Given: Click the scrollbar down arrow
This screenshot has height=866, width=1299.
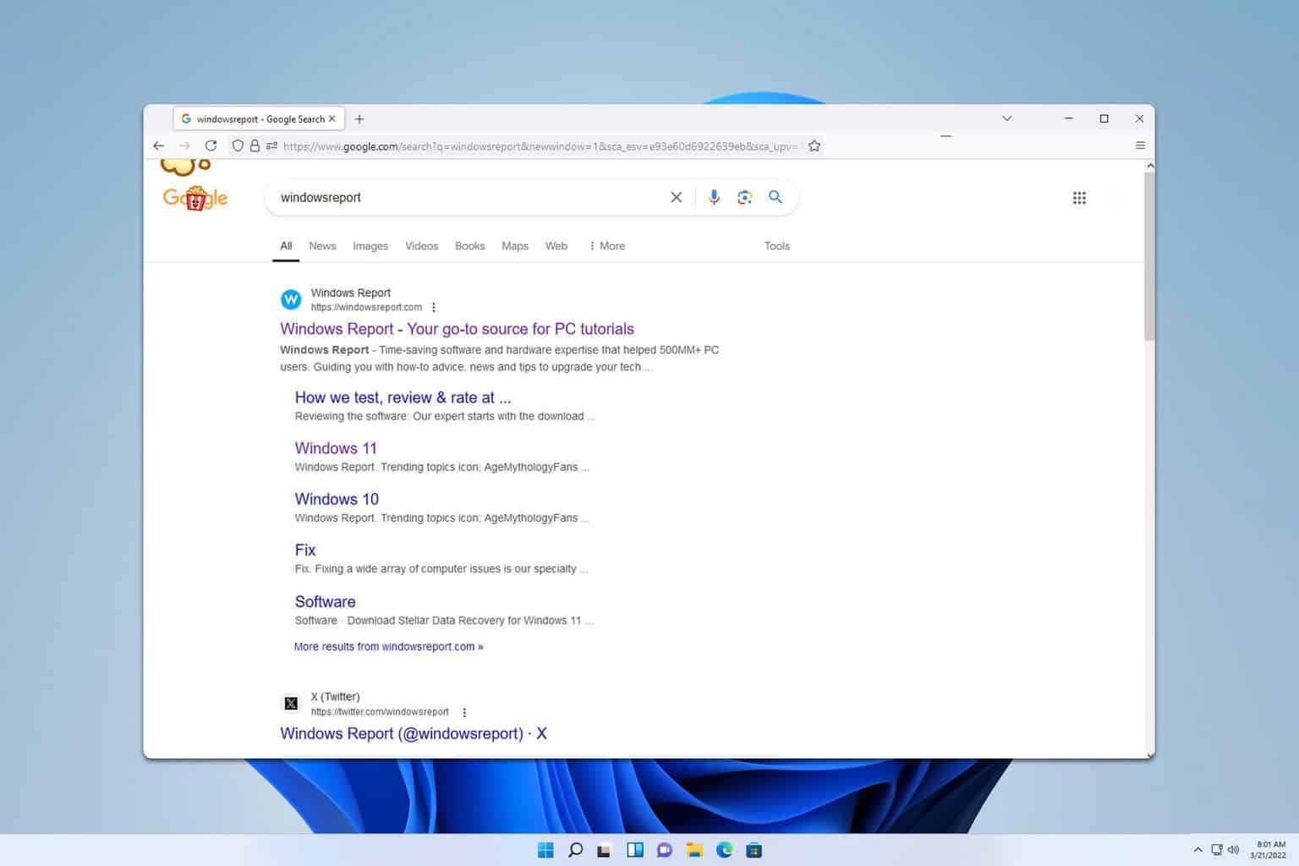Looking at the screenshot, I should [x=1149, y=754].
